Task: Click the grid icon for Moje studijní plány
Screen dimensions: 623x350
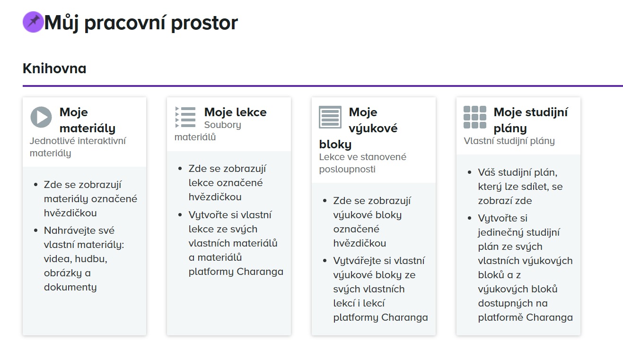Action: (x=475, y=117)
